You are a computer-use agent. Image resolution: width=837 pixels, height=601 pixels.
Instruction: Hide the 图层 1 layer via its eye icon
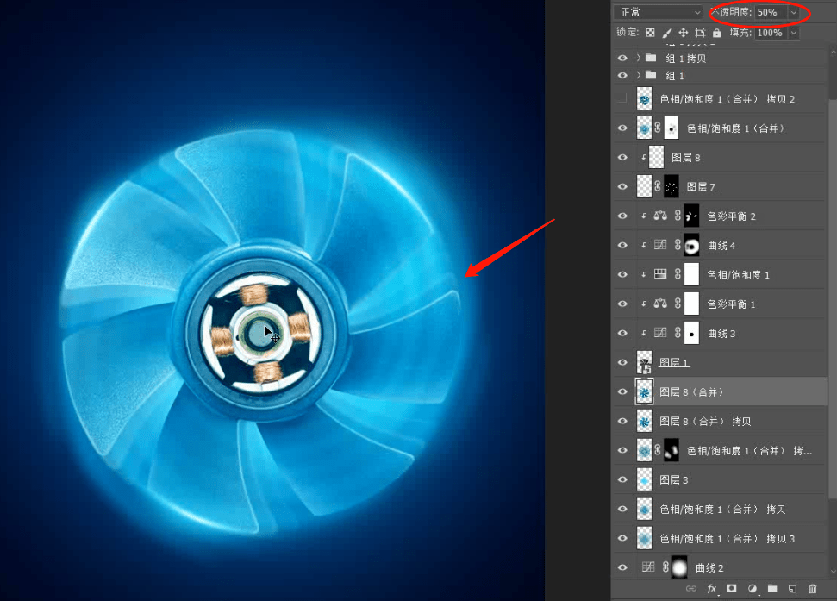click(622, 362)
